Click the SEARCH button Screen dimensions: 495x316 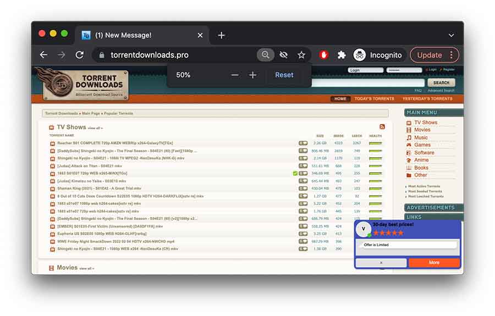pos(441,82)
